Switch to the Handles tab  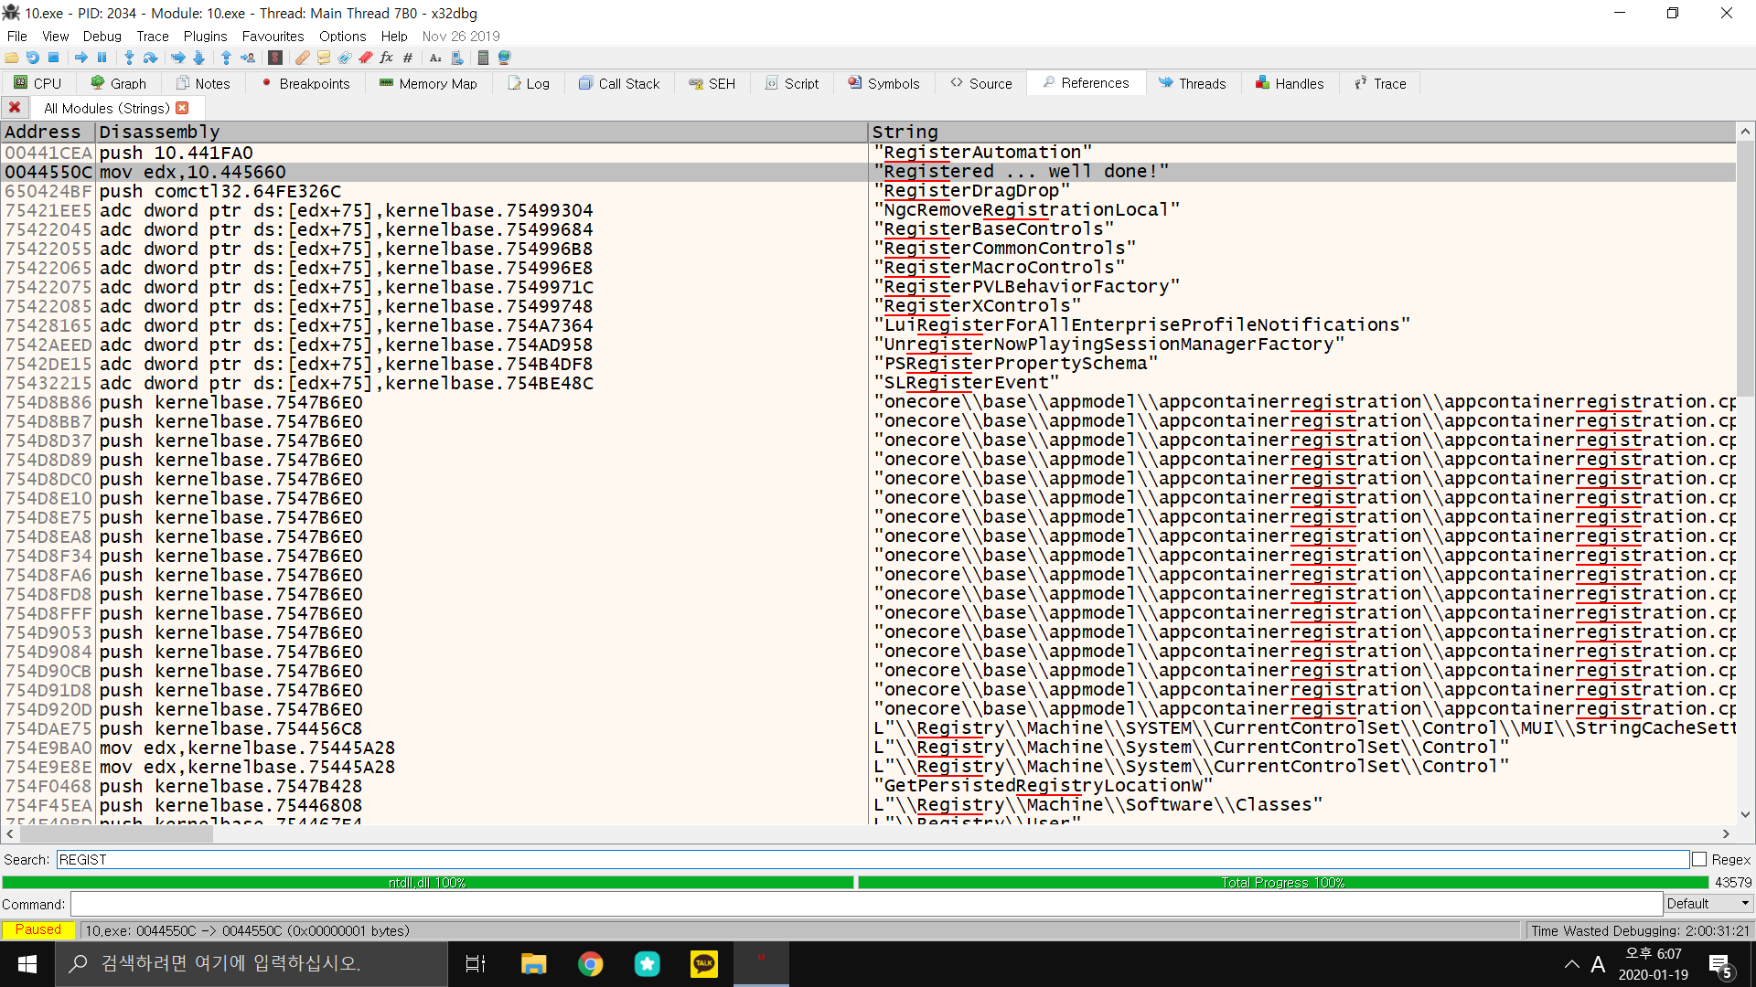(1290, 83)
